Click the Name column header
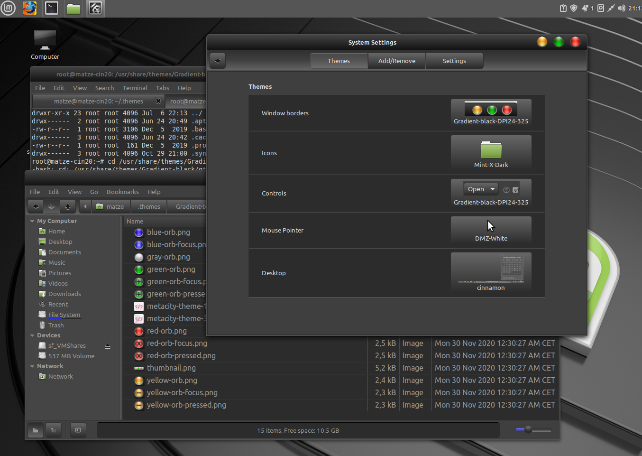Image resolution: width=642 pixels, height=456 pixels. click(165, 221)
